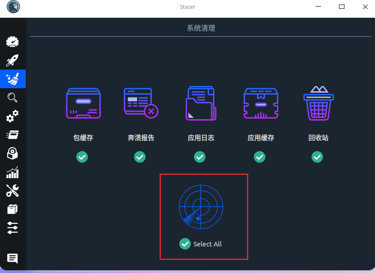Maximize the Stacer window
The width and height of the screenshot is (375, 273).
click(x=342, y=7)
